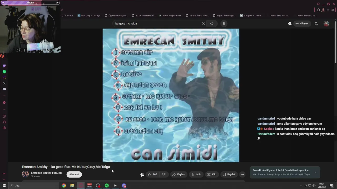337x189 pixels.
Task: Open the browser downloads icon
Action: [328, 10]
